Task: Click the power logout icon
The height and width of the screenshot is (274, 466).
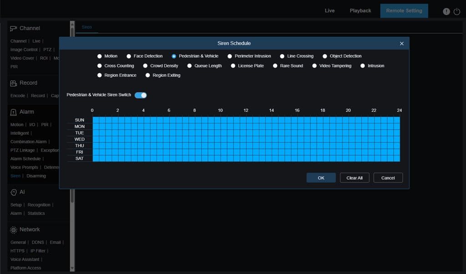Action: (x=457, y=11)
